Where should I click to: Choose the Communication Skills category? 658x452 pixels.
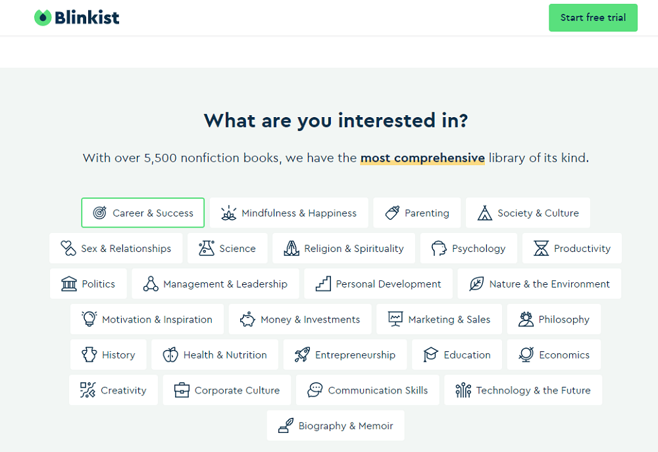pyautogui.click(x=368, y=391)
